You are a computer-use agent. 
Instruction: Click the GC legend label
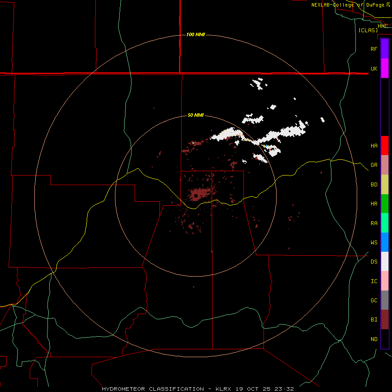(374, 301)
